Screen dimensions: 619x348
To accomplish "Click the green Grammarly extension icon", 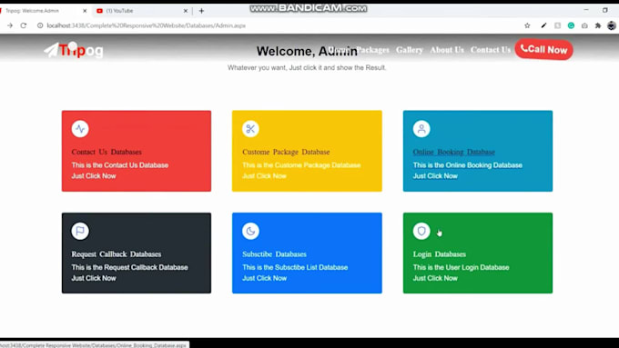I will [x=571, y=25].
